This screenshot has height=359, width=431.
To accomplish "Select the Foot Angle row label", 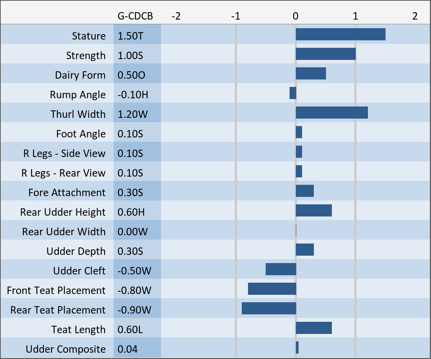I will (81, 134).
